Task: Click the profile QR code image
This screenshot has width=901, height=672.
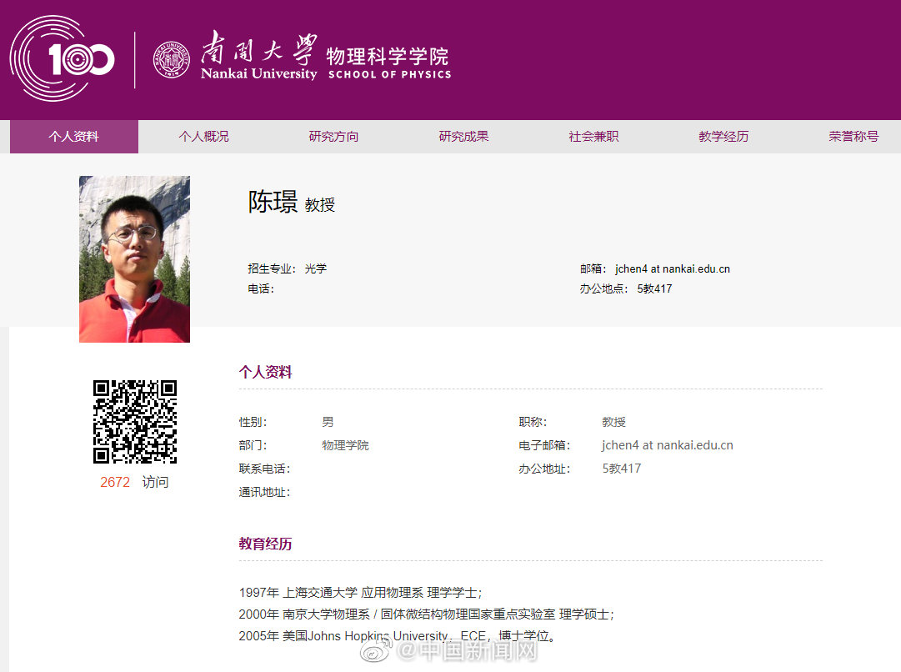Action: 135,421
